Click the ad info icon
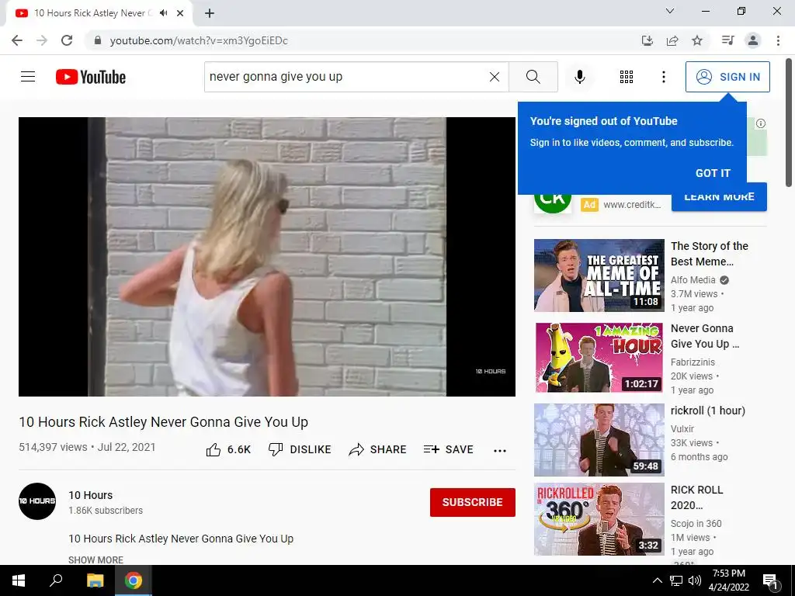The height and width of the screenshot is (596, 795). click(761, 123)
